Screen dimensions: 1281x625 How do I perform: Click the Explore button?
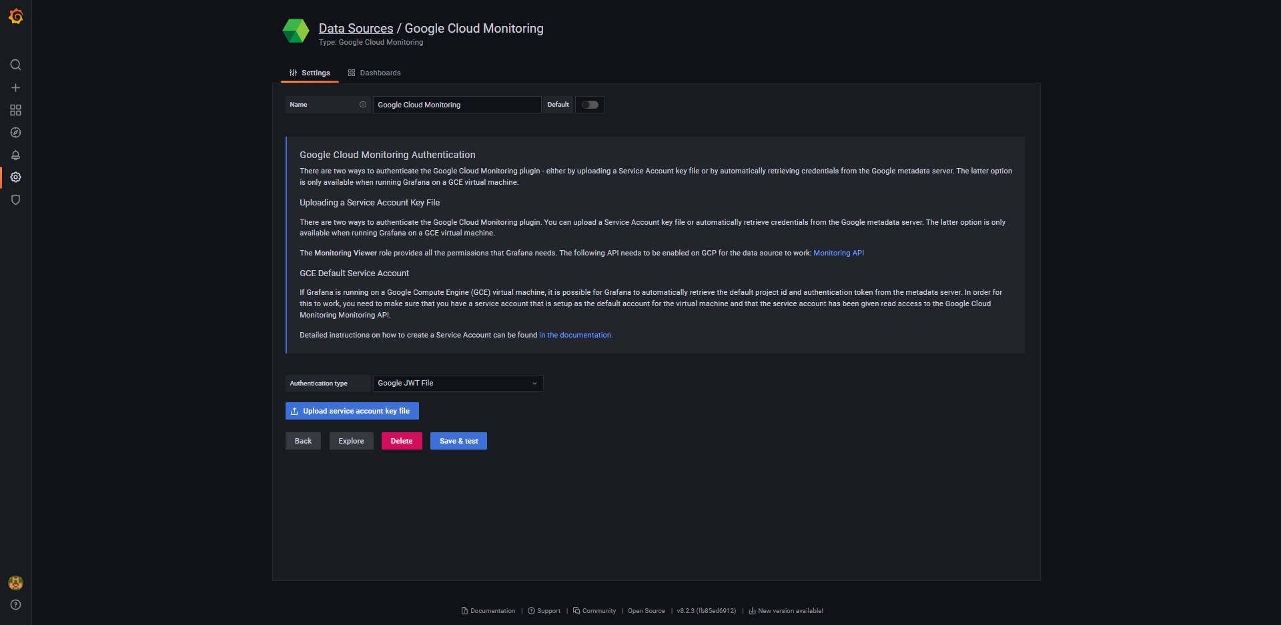pyautogui.click(x=351, y=441)
